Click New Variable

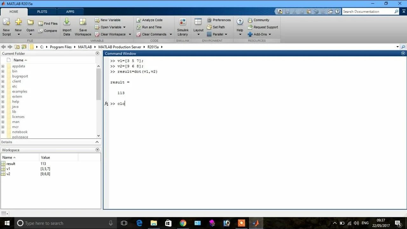click(x=108, y=20)
